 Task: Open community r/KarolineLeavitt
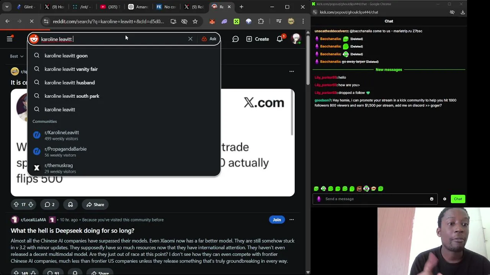point(124,135)
